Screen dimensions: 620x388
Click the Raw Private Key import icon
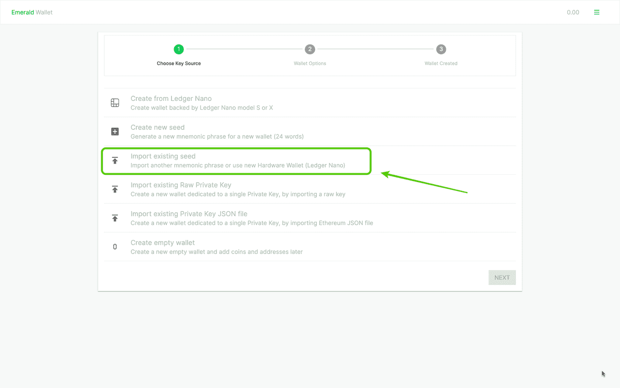pos(115,189)
